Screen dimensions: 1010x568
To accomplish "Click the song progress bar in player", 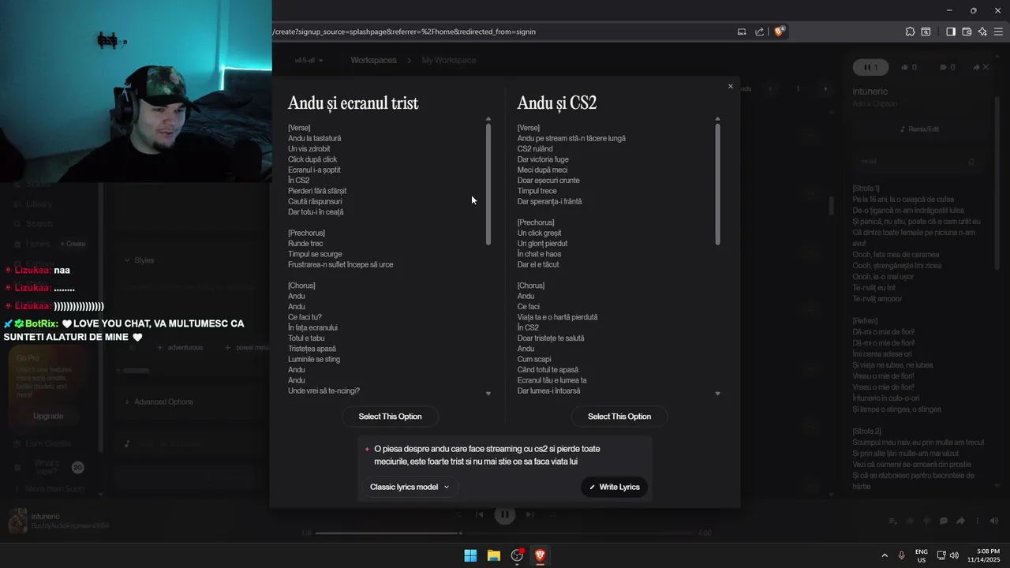I will coord(505,533).
